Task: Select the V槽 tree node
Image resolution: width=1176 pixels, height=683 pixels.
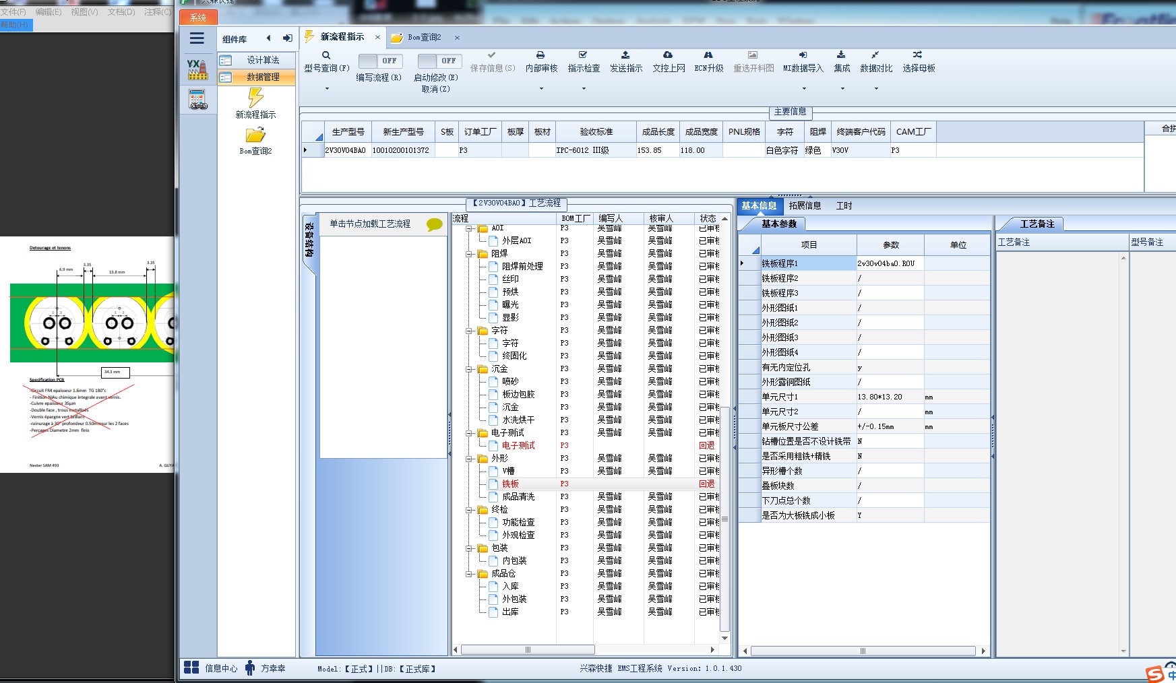Action: [x=508, y=471]
